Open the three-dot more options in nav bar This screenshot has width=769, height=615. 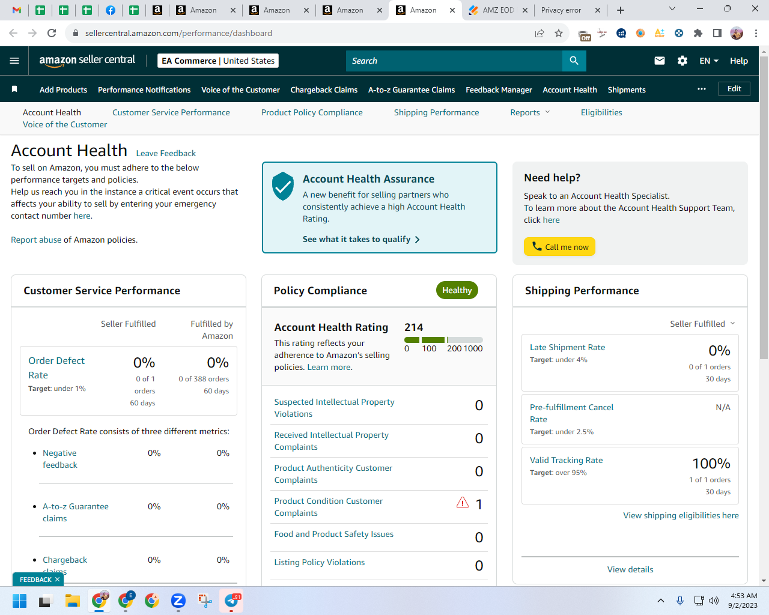coord(702,89)
